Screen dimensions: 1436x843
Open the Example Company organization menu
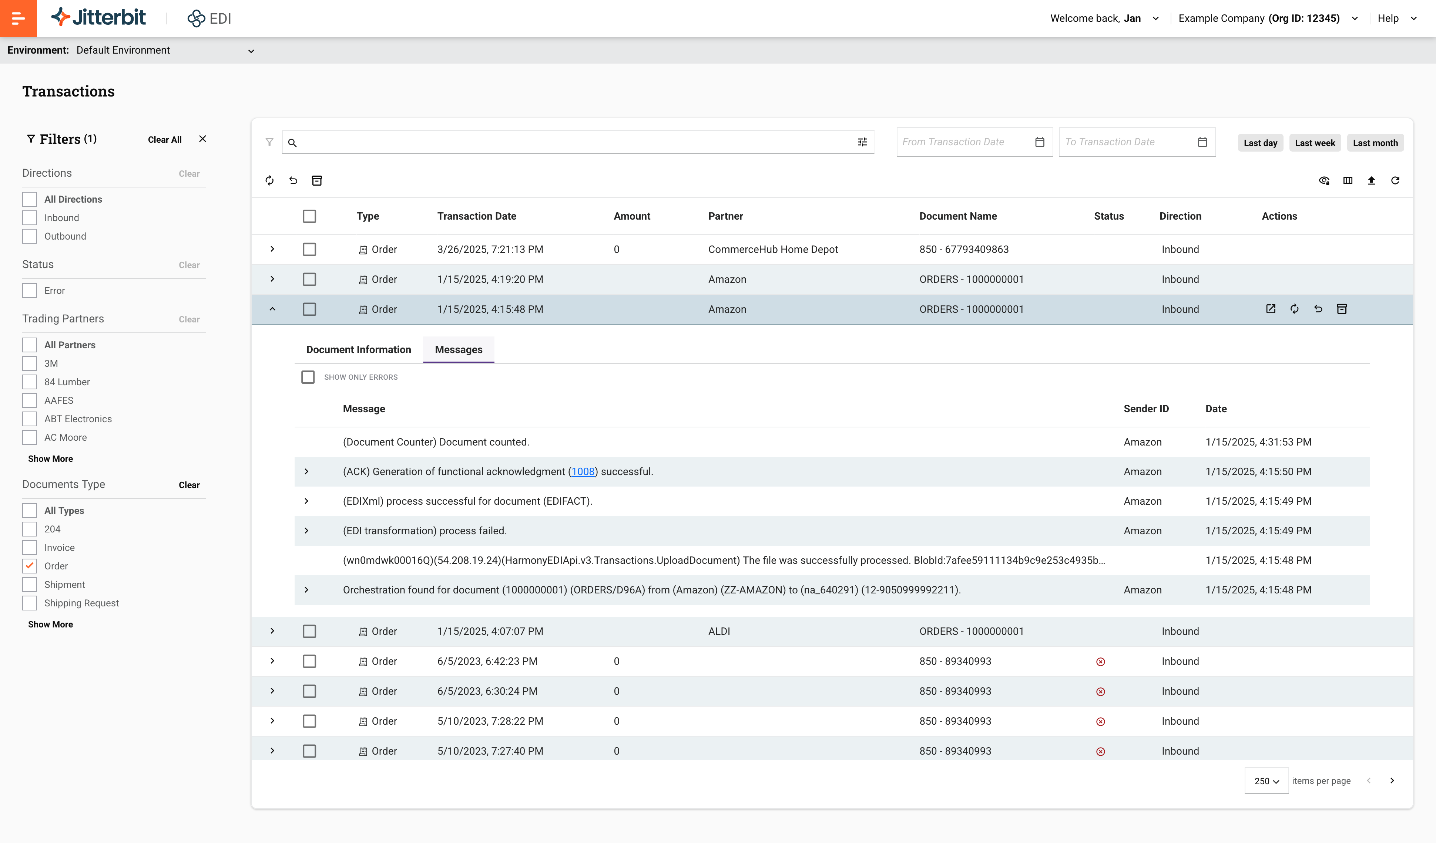1268,18
